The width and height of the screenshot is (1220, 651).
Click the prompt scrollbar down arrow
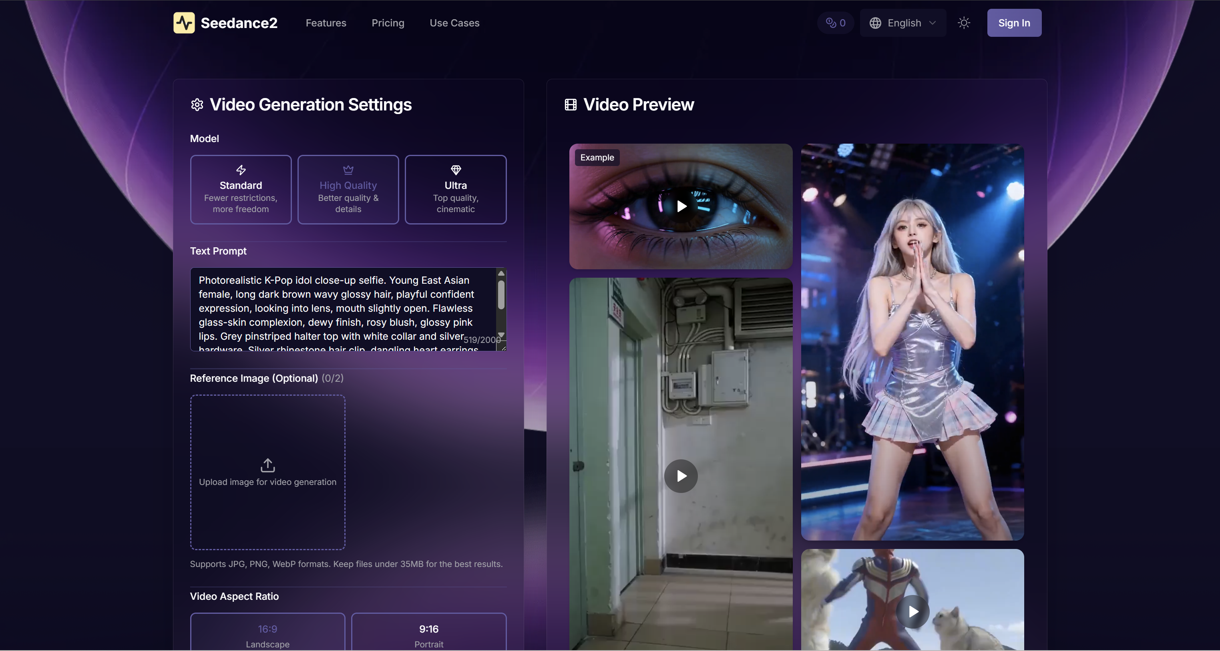tap(501, 335)
